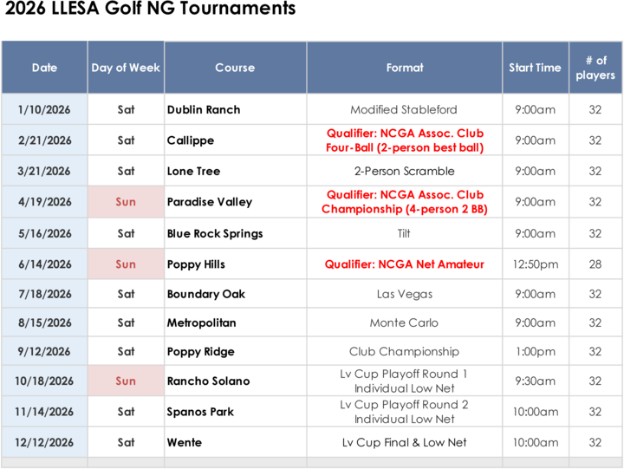The image size is (624, 469).
Task: Click the Date column header
Action: point(44,68)
